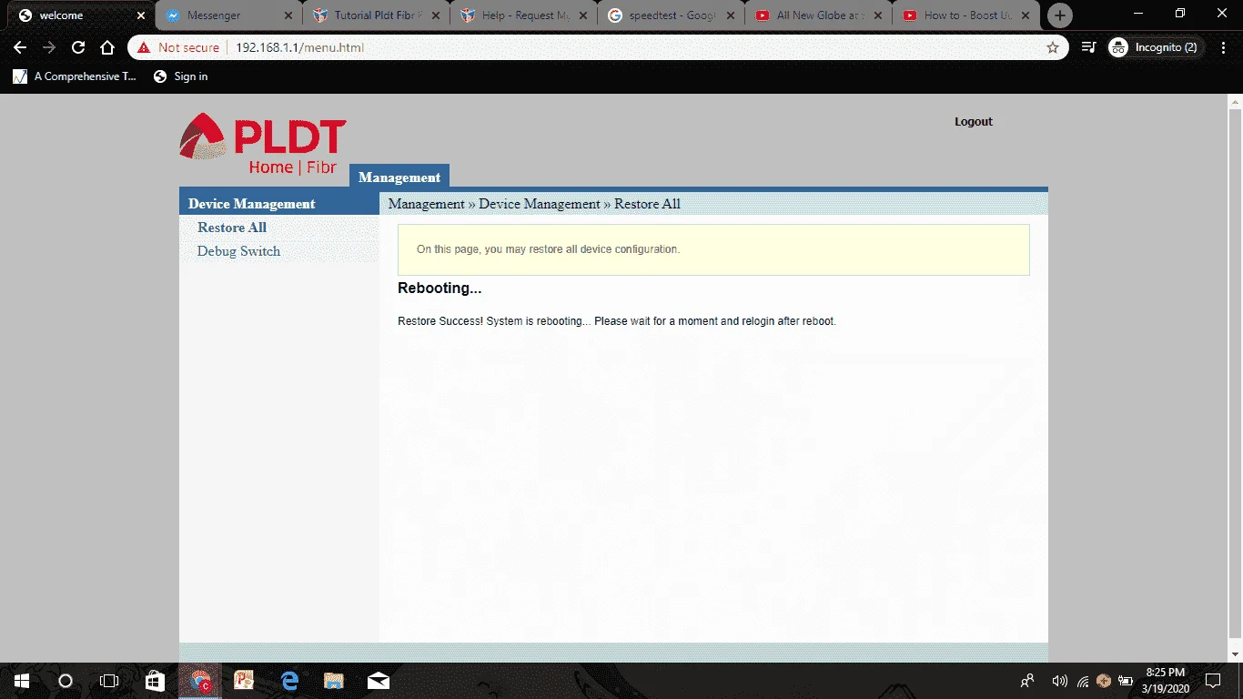Open the Incognito (2) profile indicator
Viewport: 1243px width, 699px height.
(1156, 47)
